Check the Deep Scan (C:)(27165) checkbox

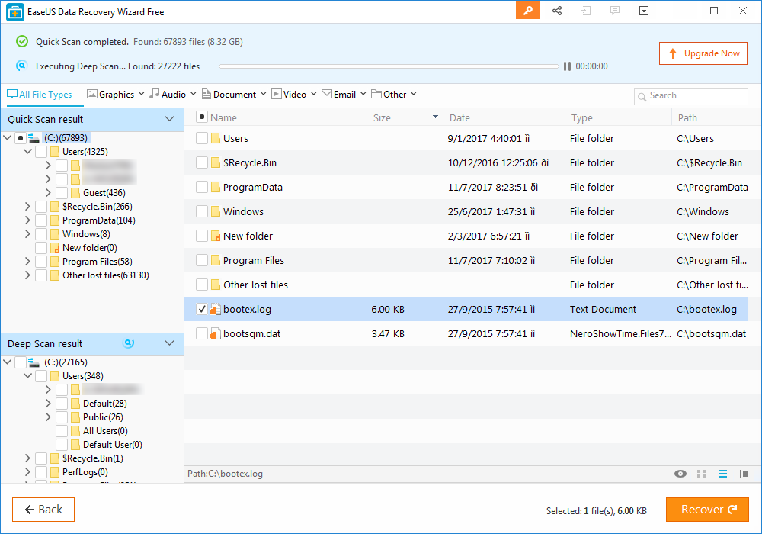pyautogui.click(x=21, y=362)
